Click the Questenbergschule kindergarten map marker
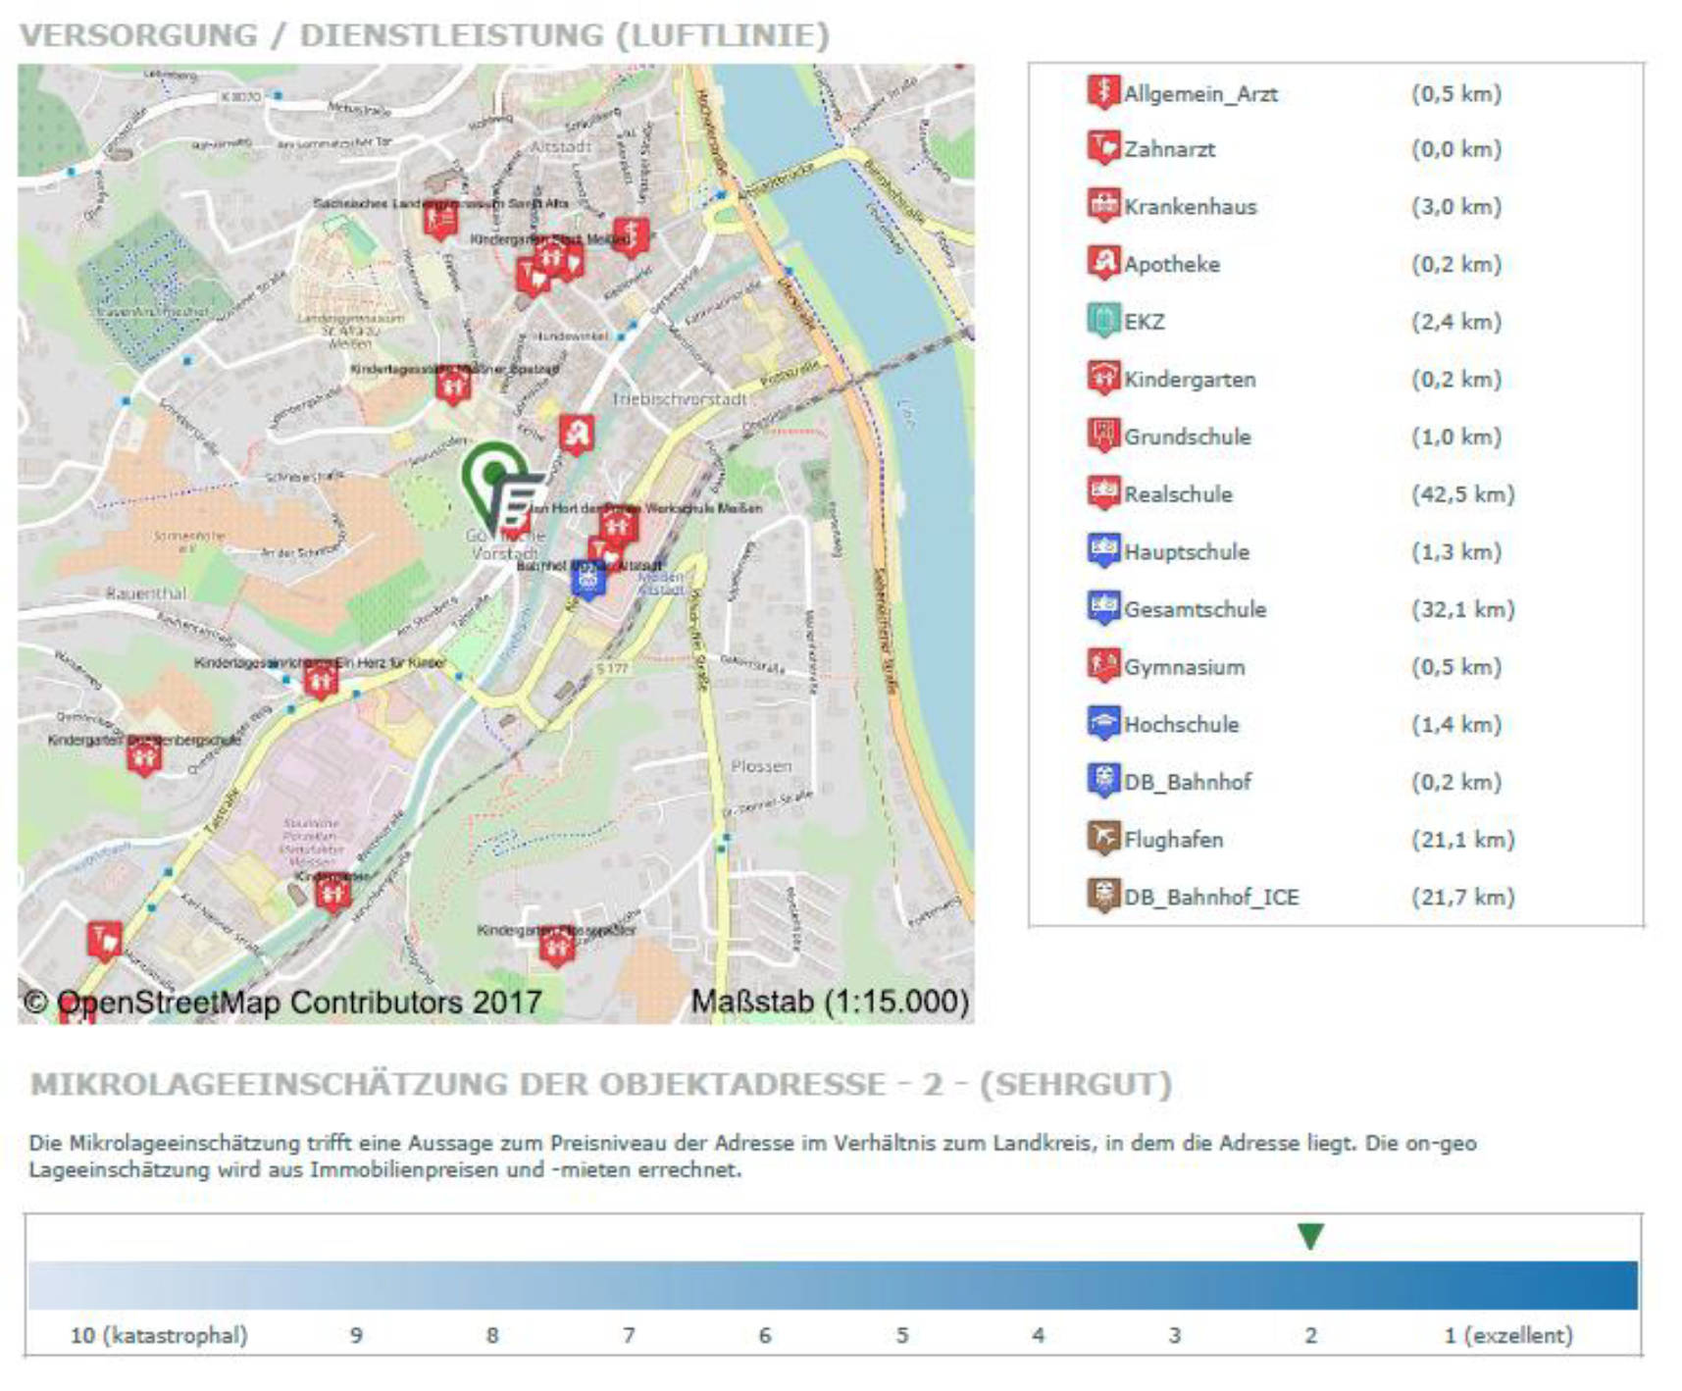This screenshot has height=1391, width=1682. point(144,757)
